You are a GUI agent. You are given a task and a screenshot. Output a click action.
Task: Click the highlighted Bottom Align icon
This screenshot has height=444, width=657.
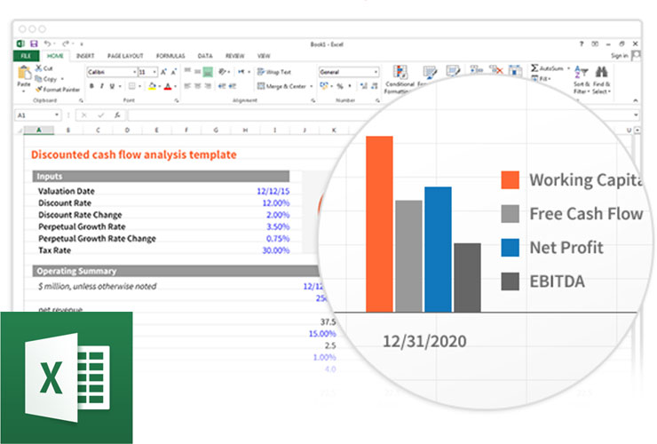tap(208, 72)
